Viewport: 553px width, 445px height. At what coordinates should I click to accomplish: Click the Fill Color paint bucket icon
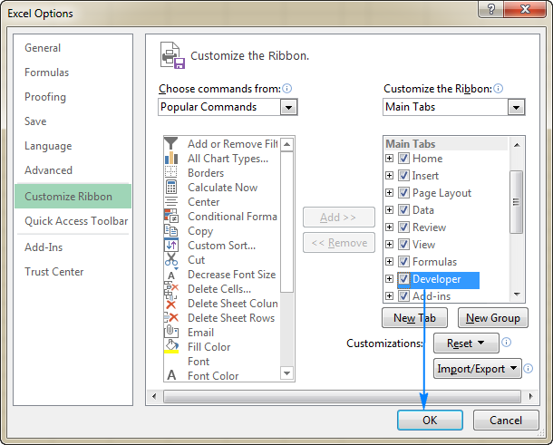coord(171,346)
